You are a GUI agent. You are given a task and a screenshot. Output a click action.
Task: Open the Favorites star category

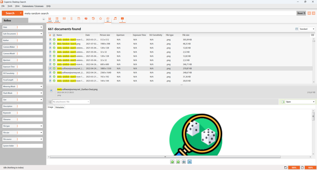pyautogui.click(x=100, y=19)
